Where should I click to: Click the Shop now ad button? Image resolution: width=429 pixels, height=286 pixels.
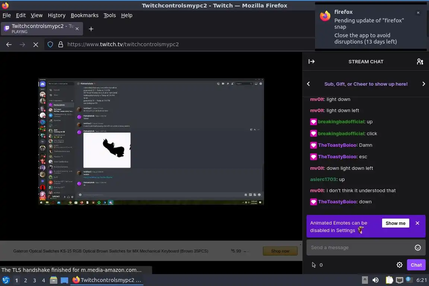click(x=280, y=251)
